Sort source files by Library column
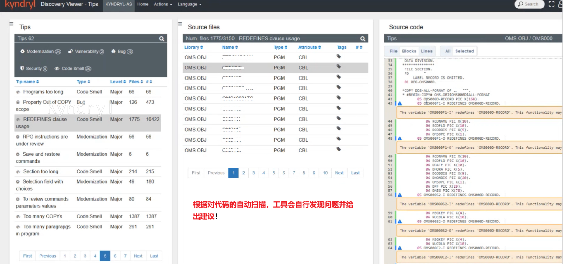Screen dimensions: 563x264 pyautogui.click(x=193, y=47)
